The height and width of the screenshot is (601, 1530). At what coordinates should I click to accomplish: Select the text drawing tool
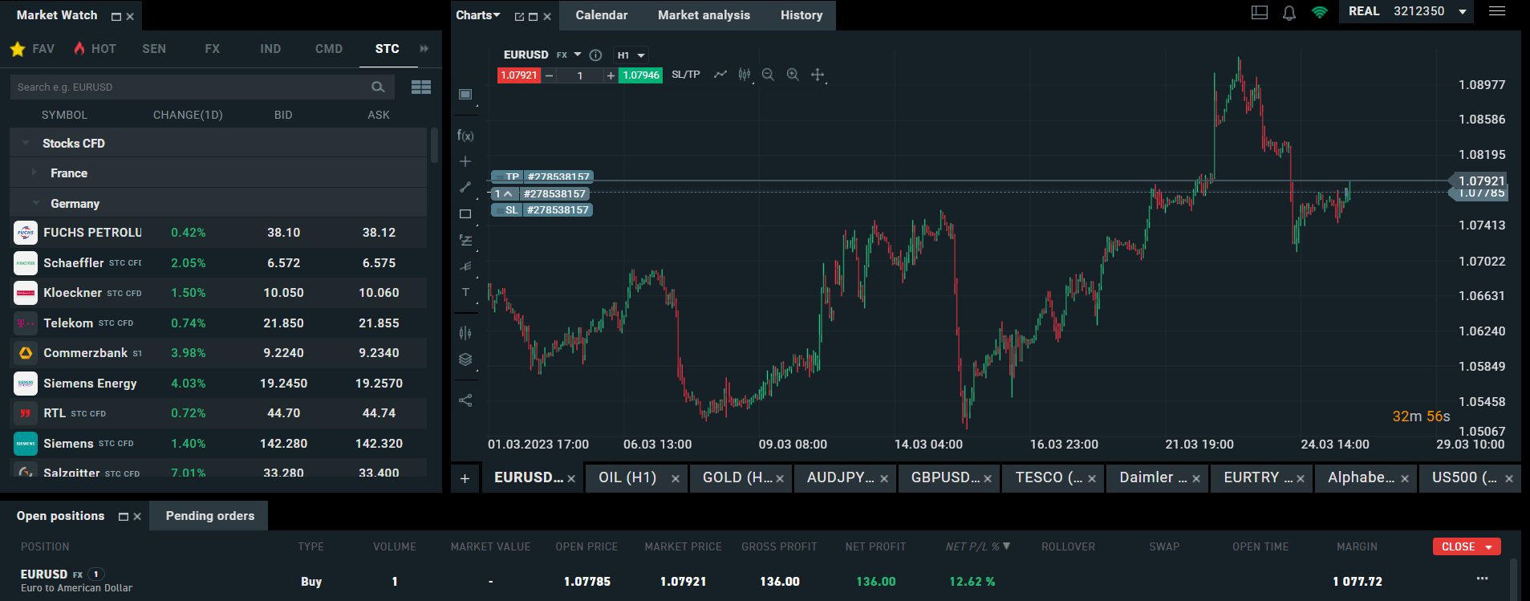coord(465,293)
